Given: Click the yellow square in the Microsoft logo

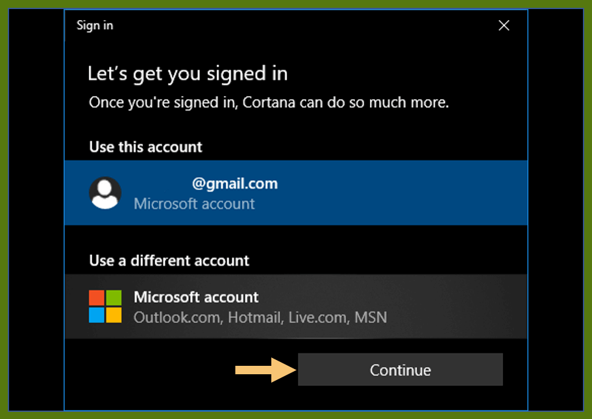Looking at the screenshot, I should coord(113,315).
